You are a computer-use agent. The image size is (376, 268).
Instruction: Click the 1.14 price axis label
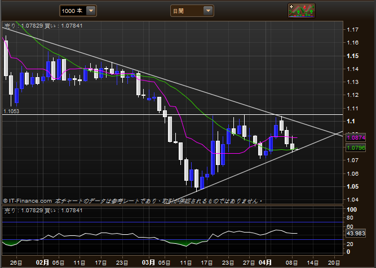(352, 69)
